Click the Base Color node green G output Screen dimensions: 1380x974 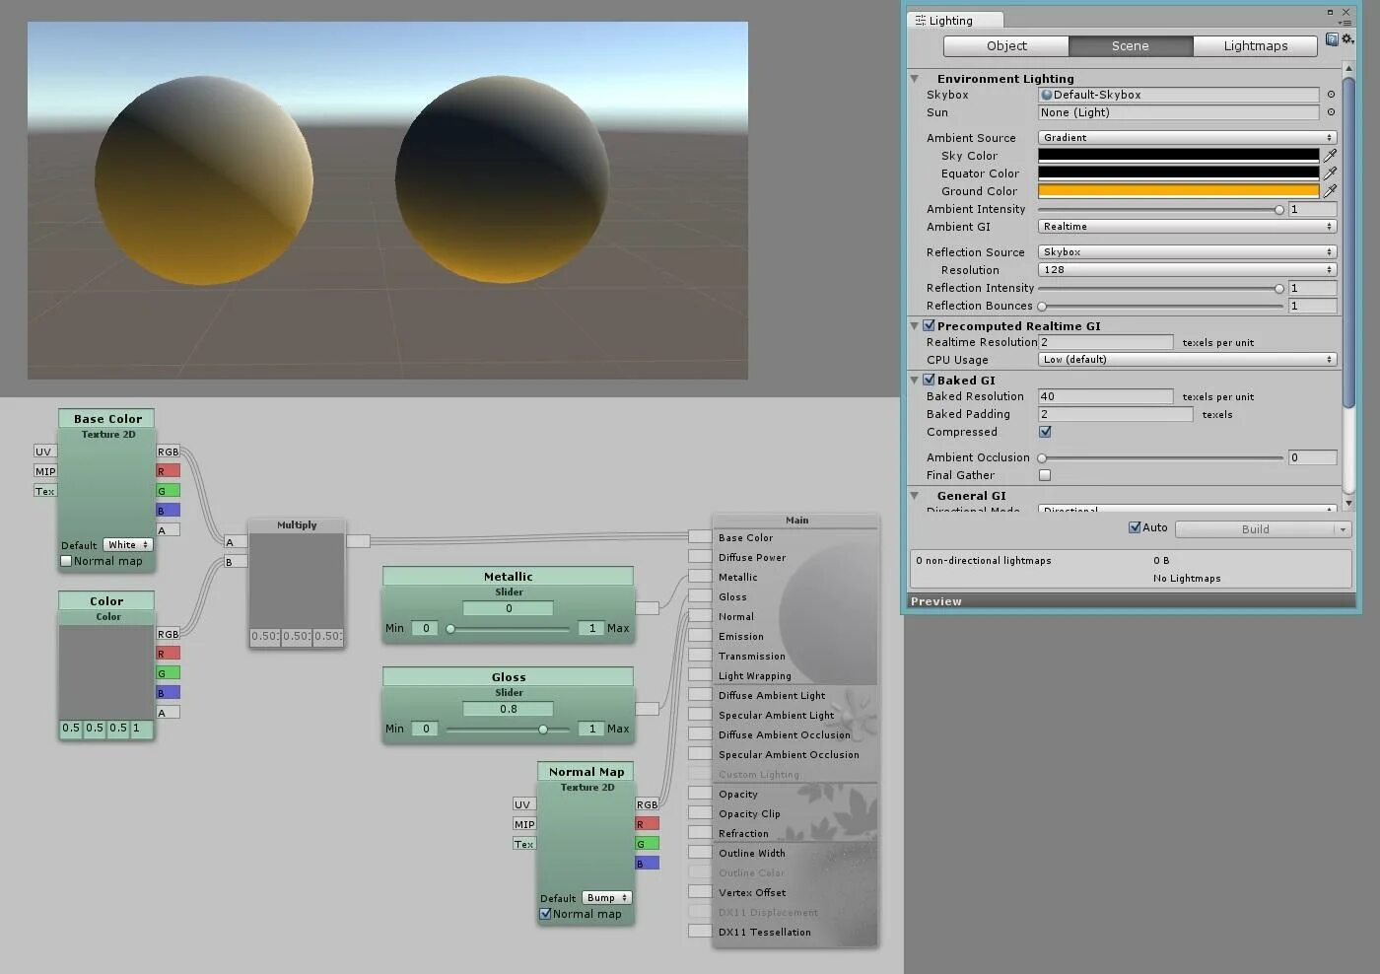[168, 491]
